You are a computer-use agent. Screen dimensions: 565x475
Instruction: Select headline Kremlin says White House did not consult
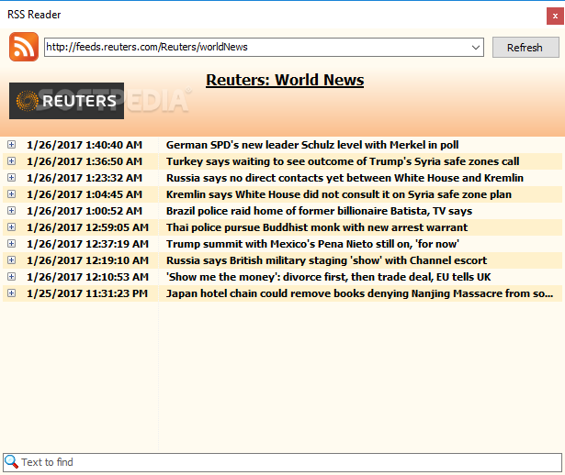click(339, 194)
